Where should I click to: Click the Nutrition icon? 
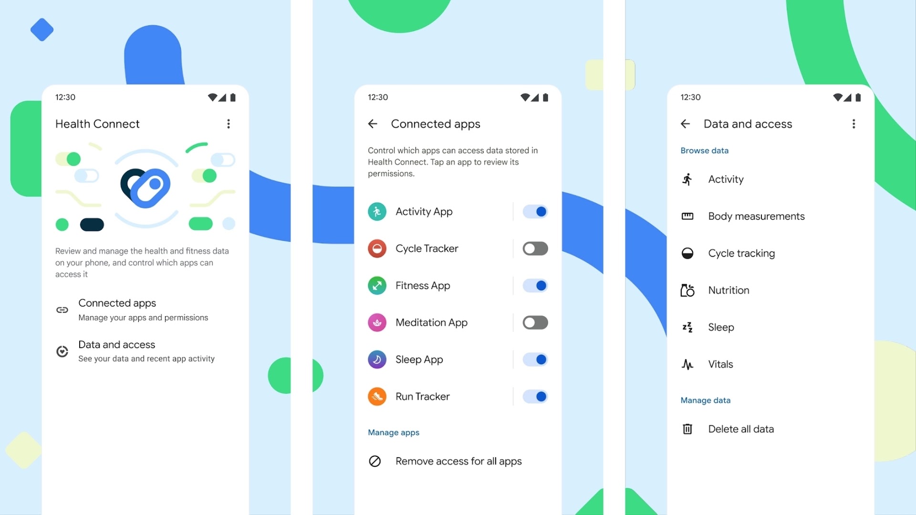click(x=687, y=290)
